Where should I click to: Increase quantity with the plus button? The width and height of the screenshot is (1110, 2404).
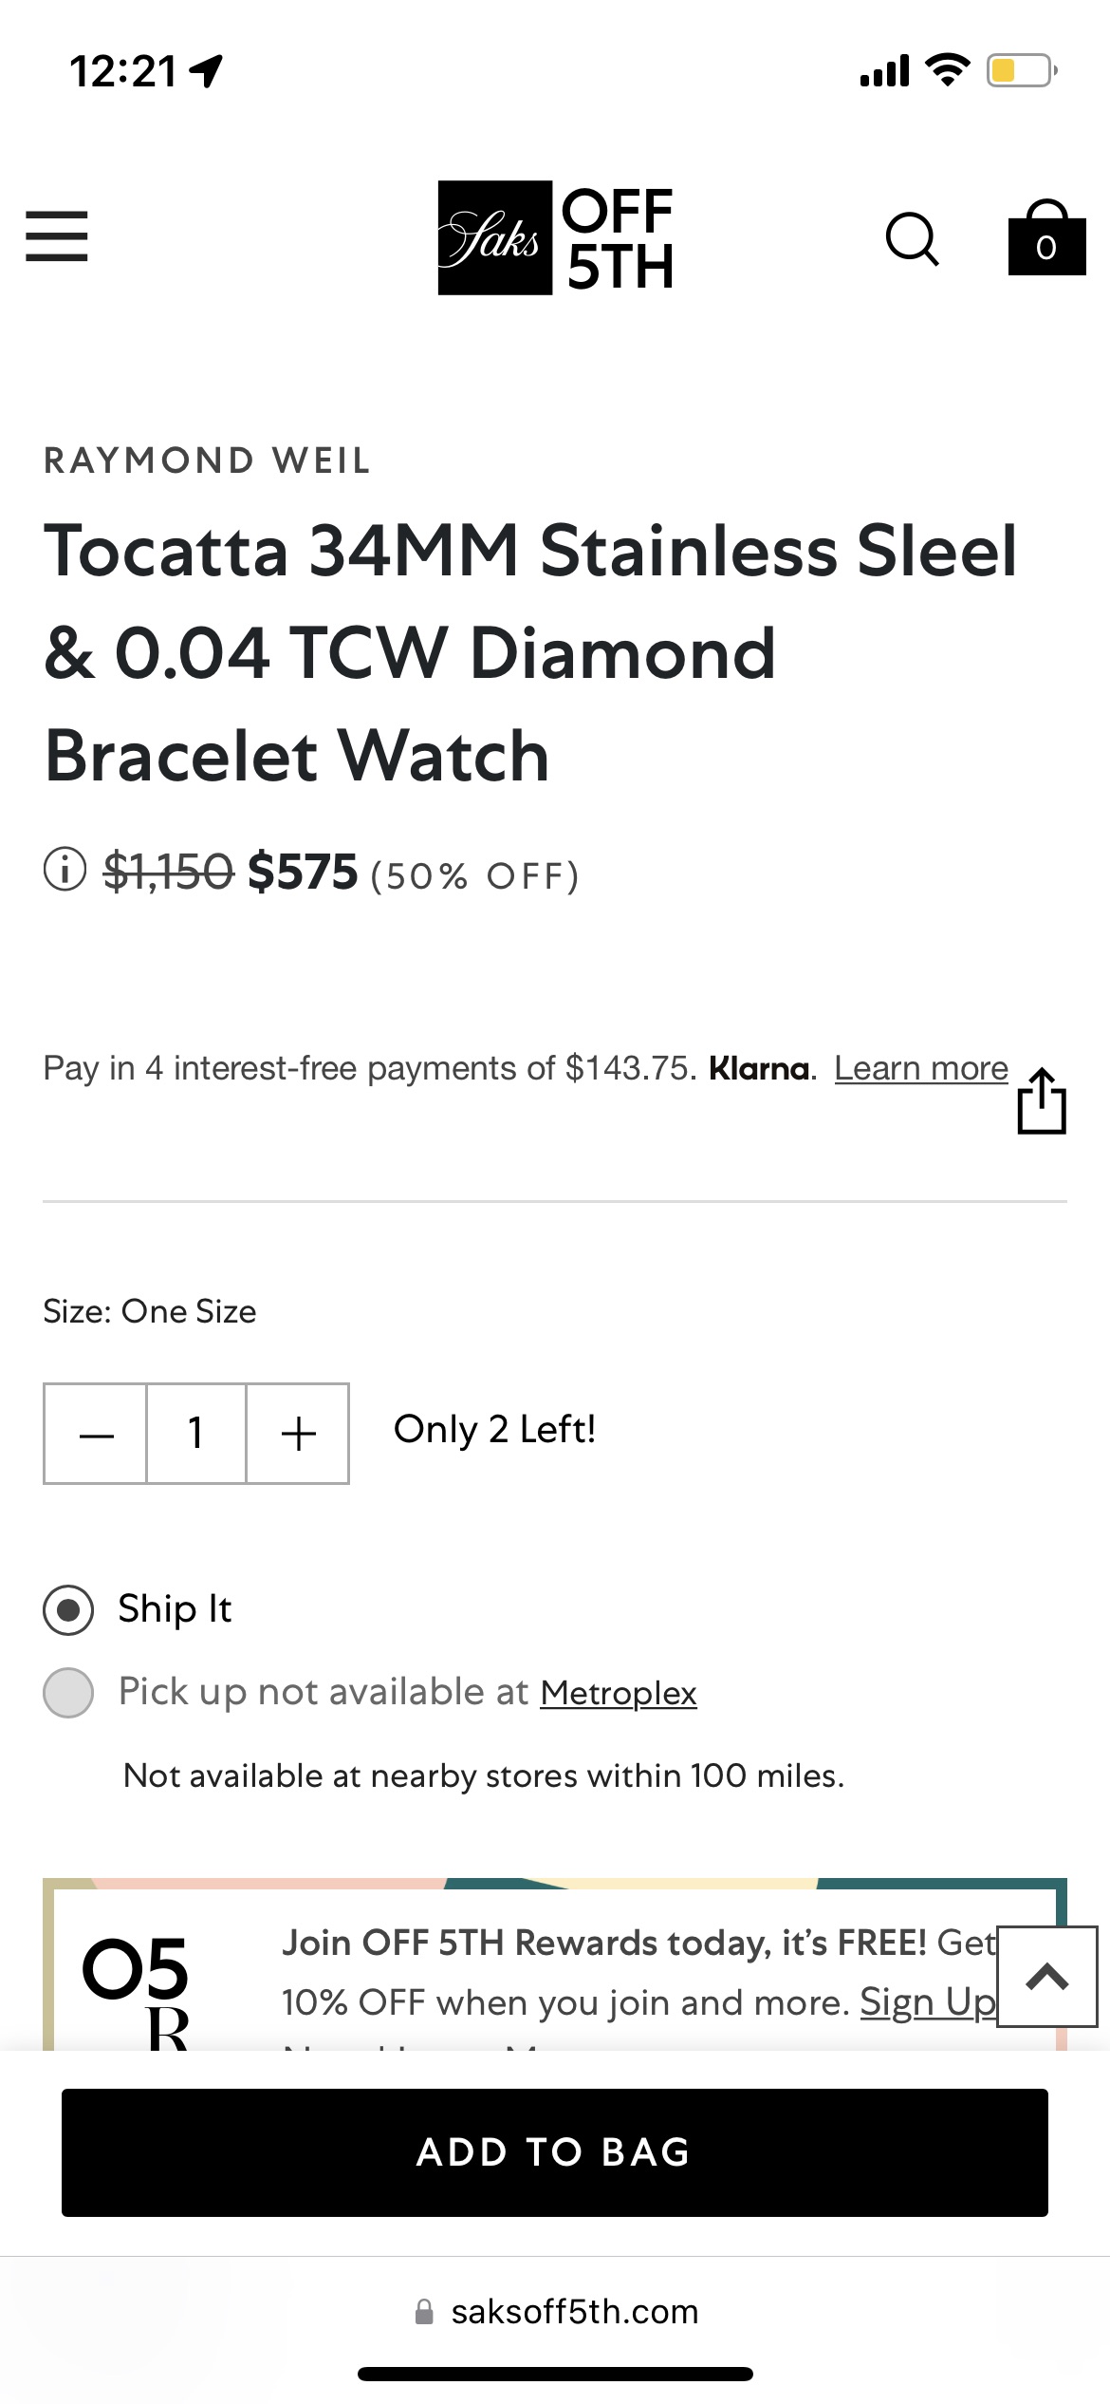click(298, 1434)
